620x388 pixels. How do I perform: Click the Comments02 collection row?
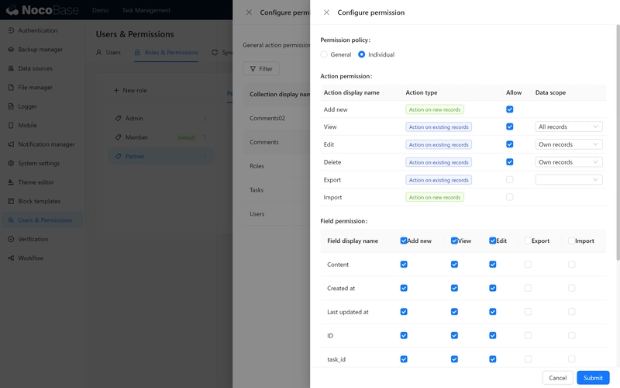point(277,118)
